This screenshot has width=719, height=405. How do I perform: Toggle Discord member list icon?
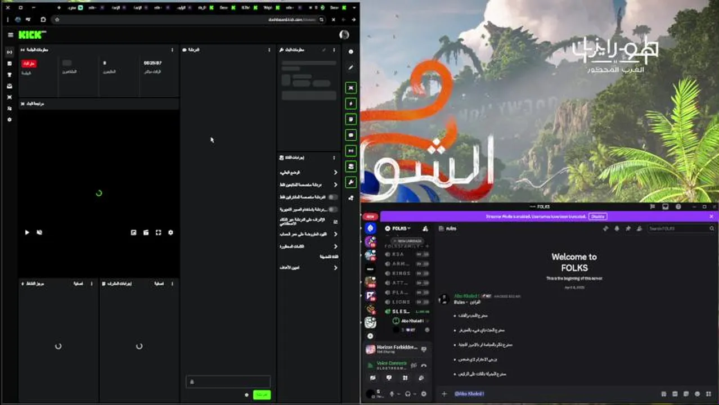click(x=639, y=228)
